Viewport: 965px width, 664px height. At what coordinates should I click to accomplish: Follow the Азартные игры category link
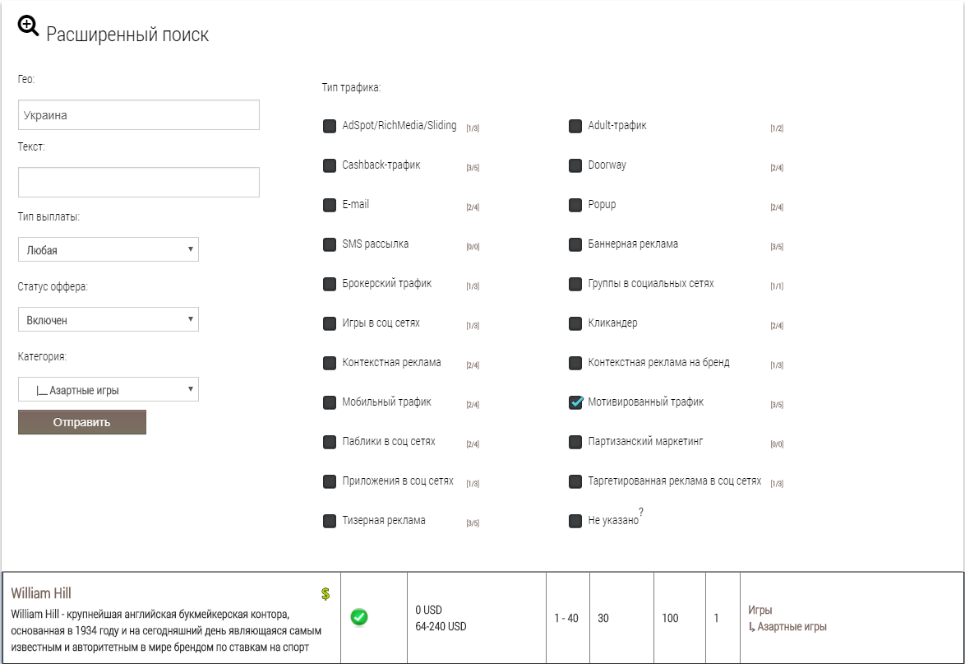792,626
